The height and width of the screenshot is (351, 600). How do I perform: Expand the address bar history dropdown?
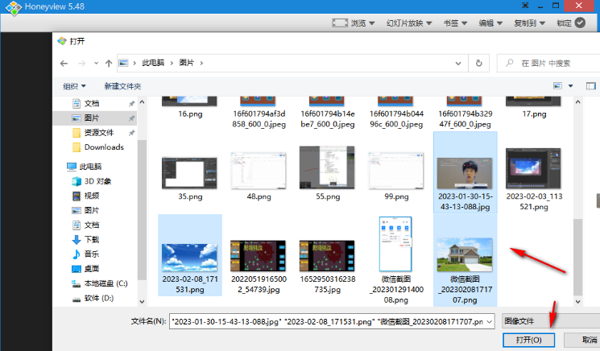click(458, 62)
